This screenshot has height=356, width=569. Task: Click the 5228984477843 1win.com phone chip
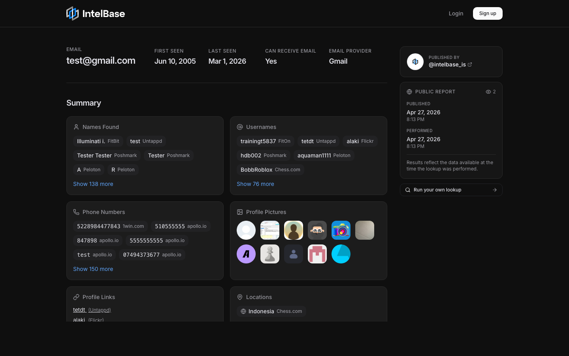[x=111, y=226]
